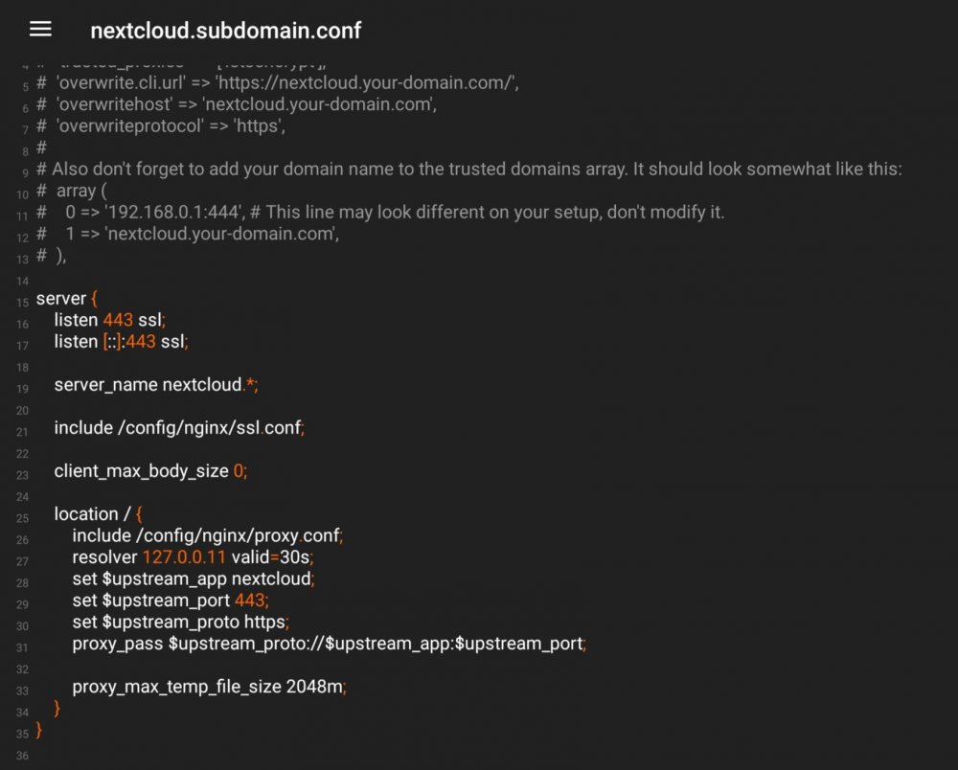Image resolution: width=958 pixels, height=770 pixels.
Task: Click line number 36 in the gutter
Action: click(x=22, y=756)
